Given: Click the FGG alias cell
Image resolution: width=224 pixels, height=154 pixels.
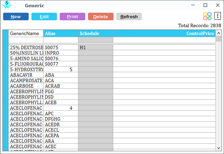Looking at the screenshot, I should click(61, 91).
